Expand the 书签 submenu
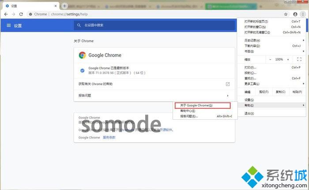Viewport: 309px width, 190px height. pyautogui.click(x=272, y=51)
